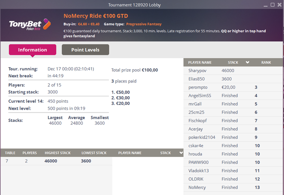The width and height of the screenshot is (284, 195).
Task: Sort the rankings list by RANK column
Action: [266, 63]
